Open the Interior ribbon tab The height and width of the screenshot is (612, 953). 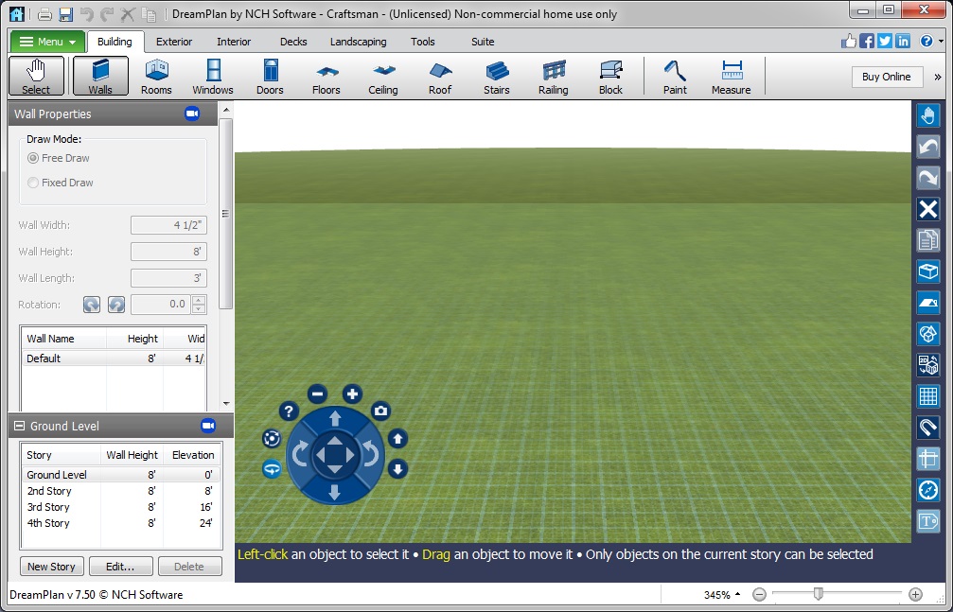pyautogui.click(x=233, y=42)
